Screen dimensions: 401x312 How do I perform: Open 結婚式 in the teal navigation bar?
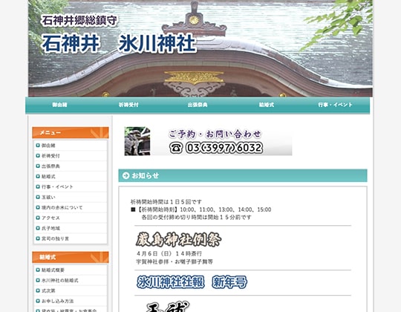click(267, 105)
